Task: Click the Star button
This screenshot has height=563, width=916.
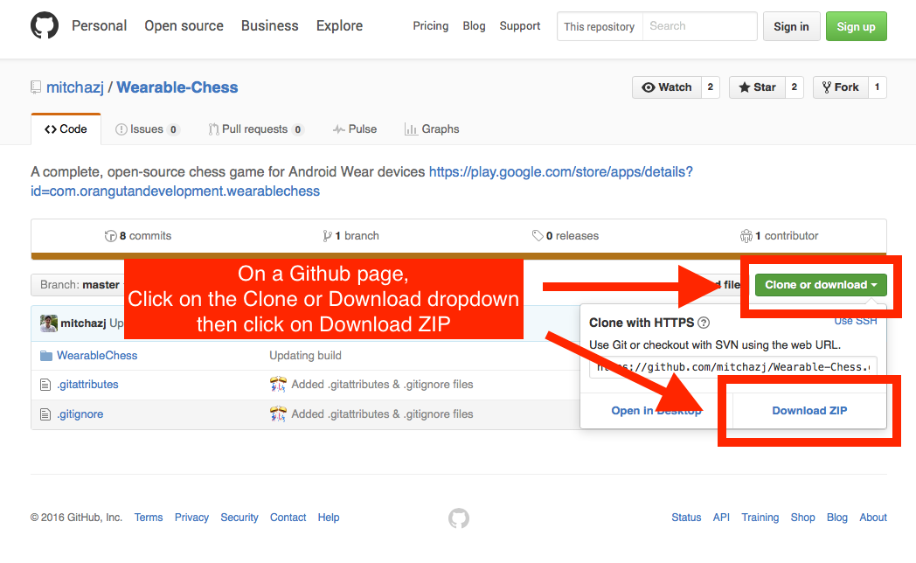Action: point(757,87)
